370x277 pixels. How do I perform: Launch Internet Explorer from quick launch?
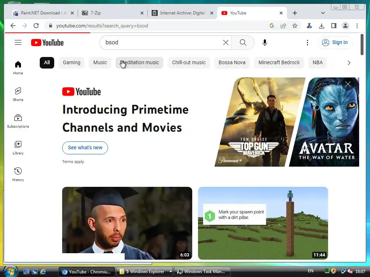tap(43, 272)
